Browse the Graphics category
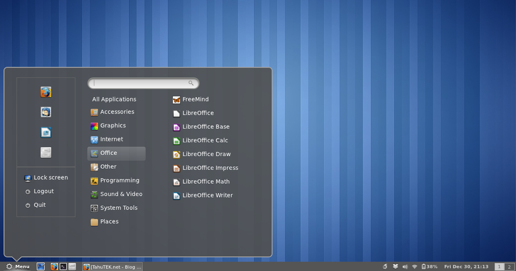Image resolution: width=516 pixels, height=271 pixels. 112,125
